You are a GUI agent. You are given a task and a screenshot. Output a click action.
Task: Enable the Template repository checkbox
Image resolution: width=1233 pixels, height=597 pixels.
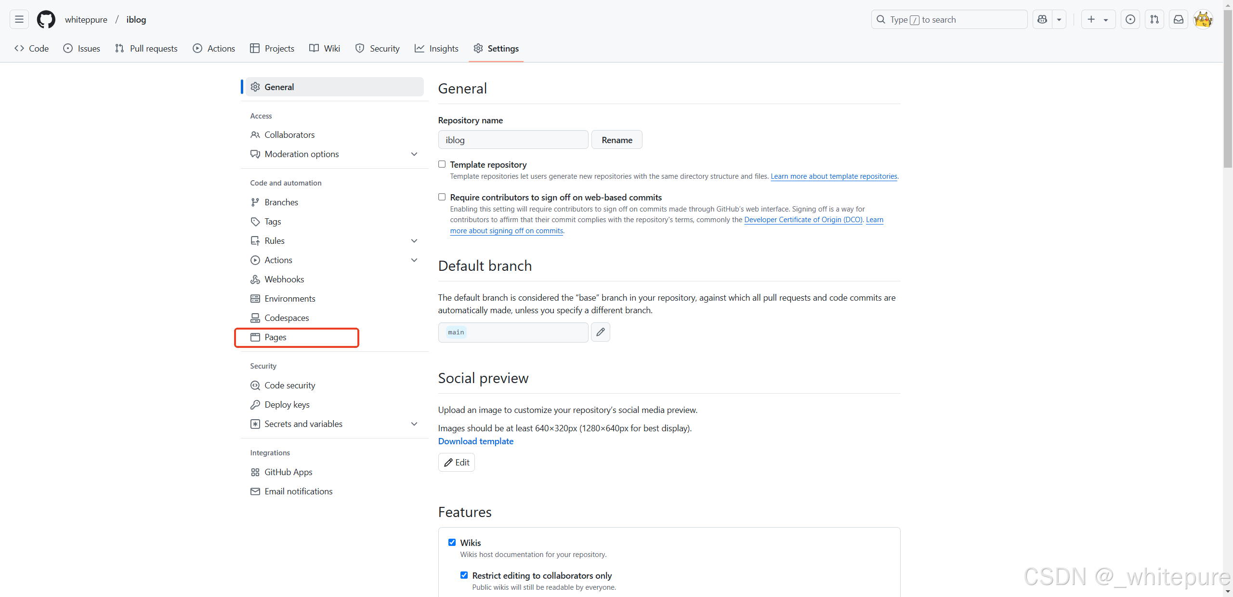click(x=442, y=164)
